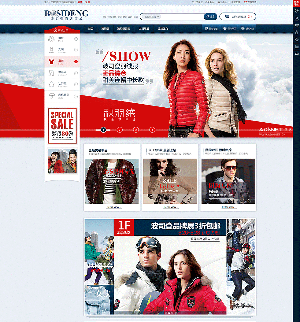Image resolution: width=300 pixels, height=322 pixels.
Task: Expand the 女装 category arrow
Action: click(76, 50)
